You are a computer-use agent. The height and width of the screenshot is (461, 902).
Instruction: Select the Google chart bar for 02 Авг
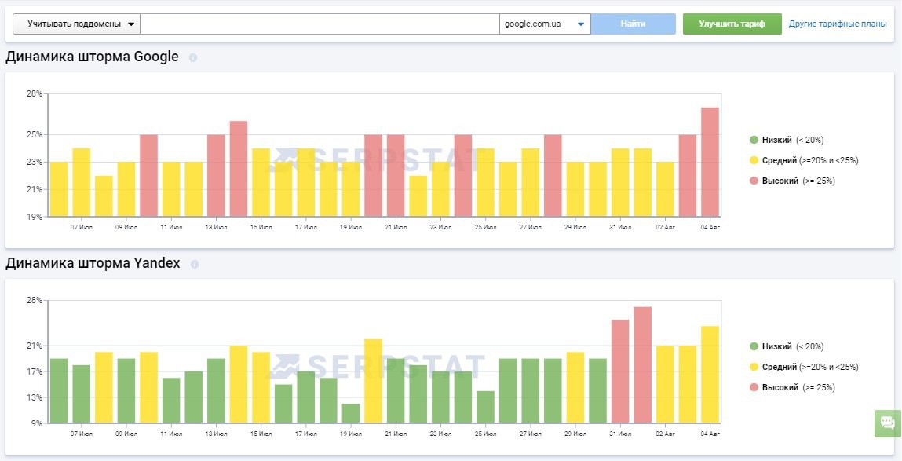[665, 189]
